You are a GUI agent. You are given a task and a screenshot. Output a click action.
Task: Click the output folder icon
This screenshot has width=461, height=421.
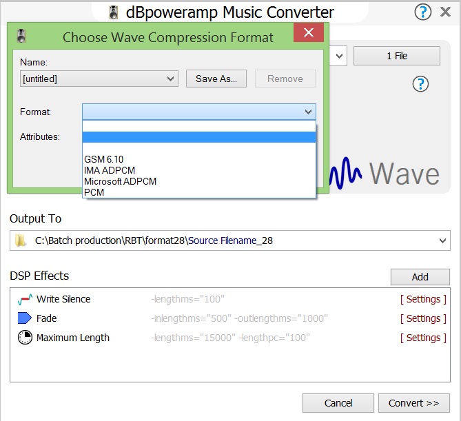(21, 240)
